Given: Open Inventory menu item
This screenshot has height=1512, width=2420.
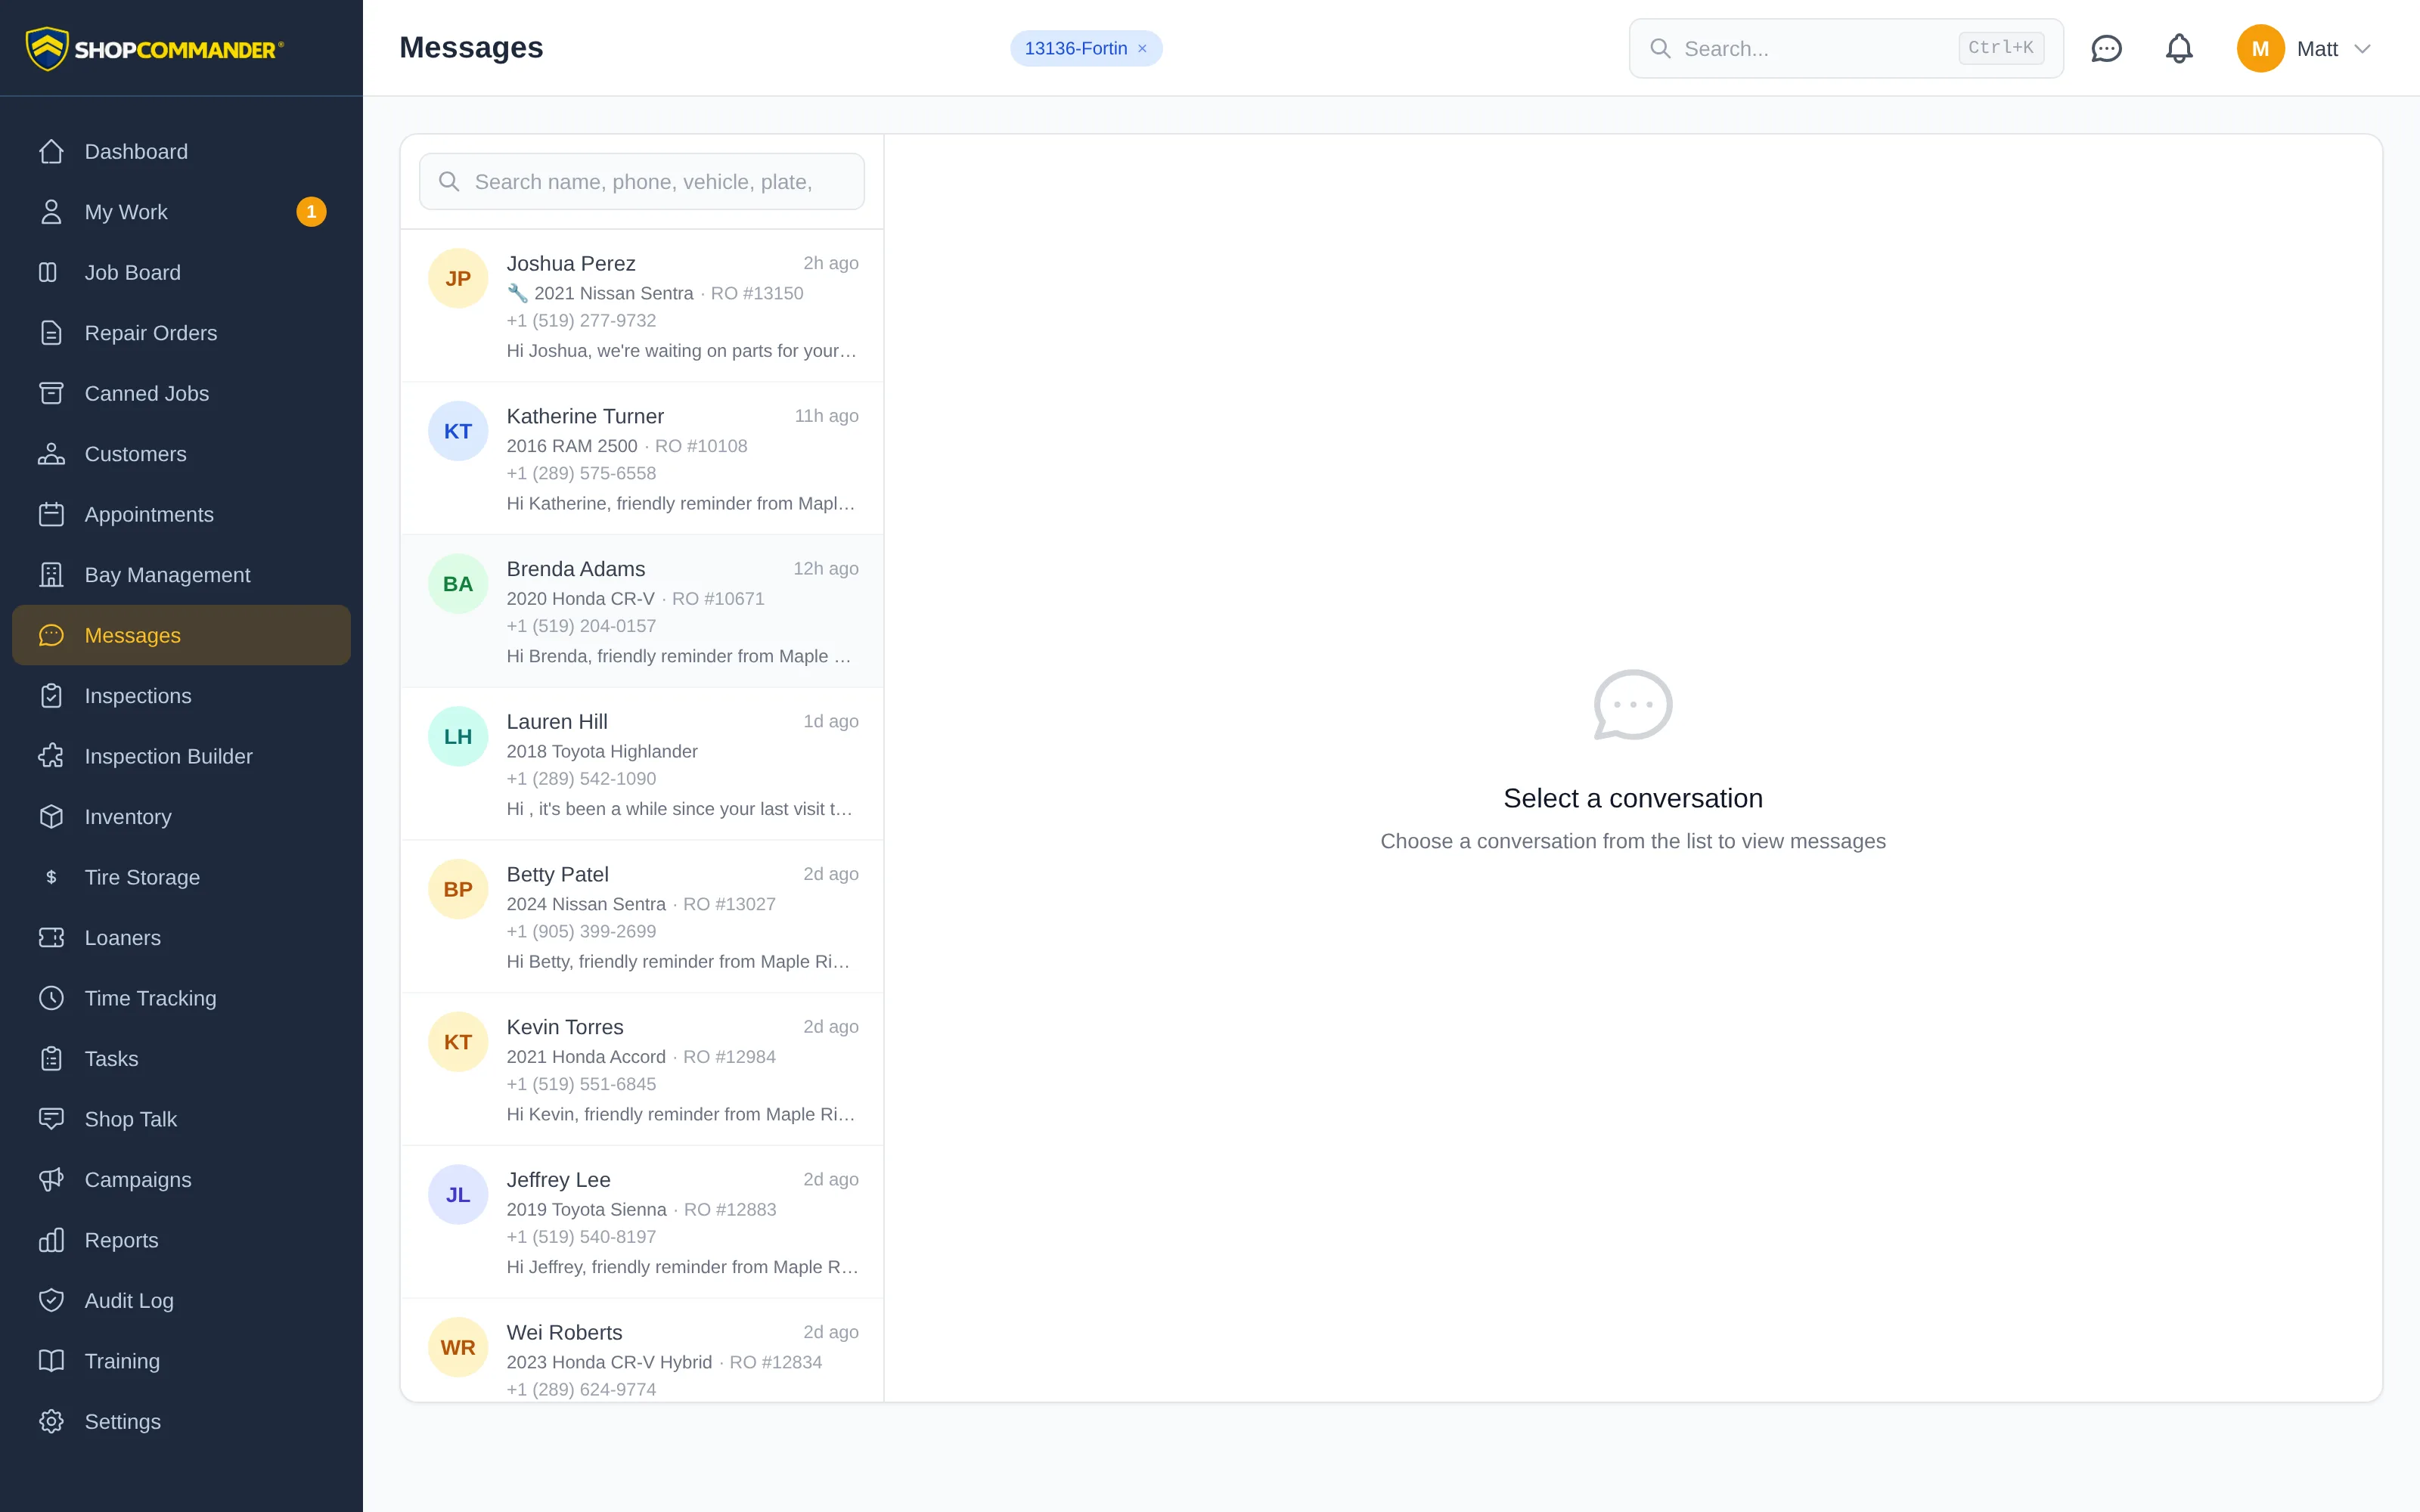Looking at the screenshot, I should [x=181, y=817].
